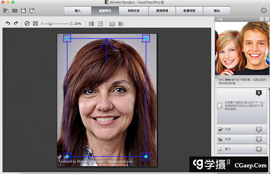The image size is (270, 174).
Task: Click the top-left face selection handle
Action: point(67,38)
